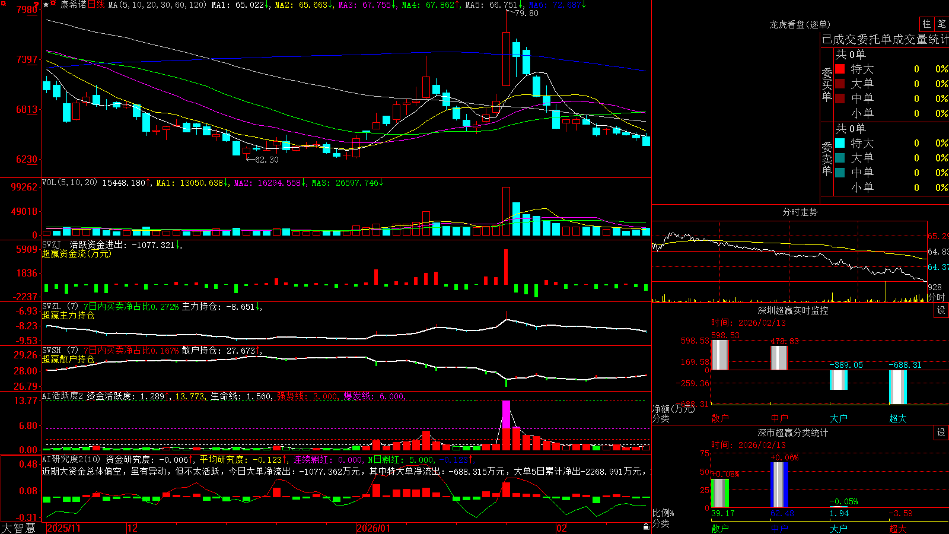Click the AI研究度2(10) indicator label

tap(71, 459)
